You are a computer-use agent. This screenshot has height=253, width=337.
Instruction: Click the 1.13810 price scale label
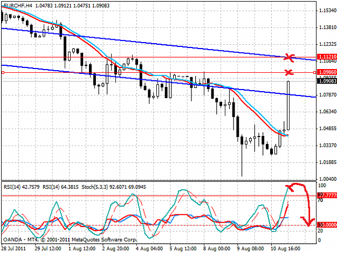tap(327, 28)
